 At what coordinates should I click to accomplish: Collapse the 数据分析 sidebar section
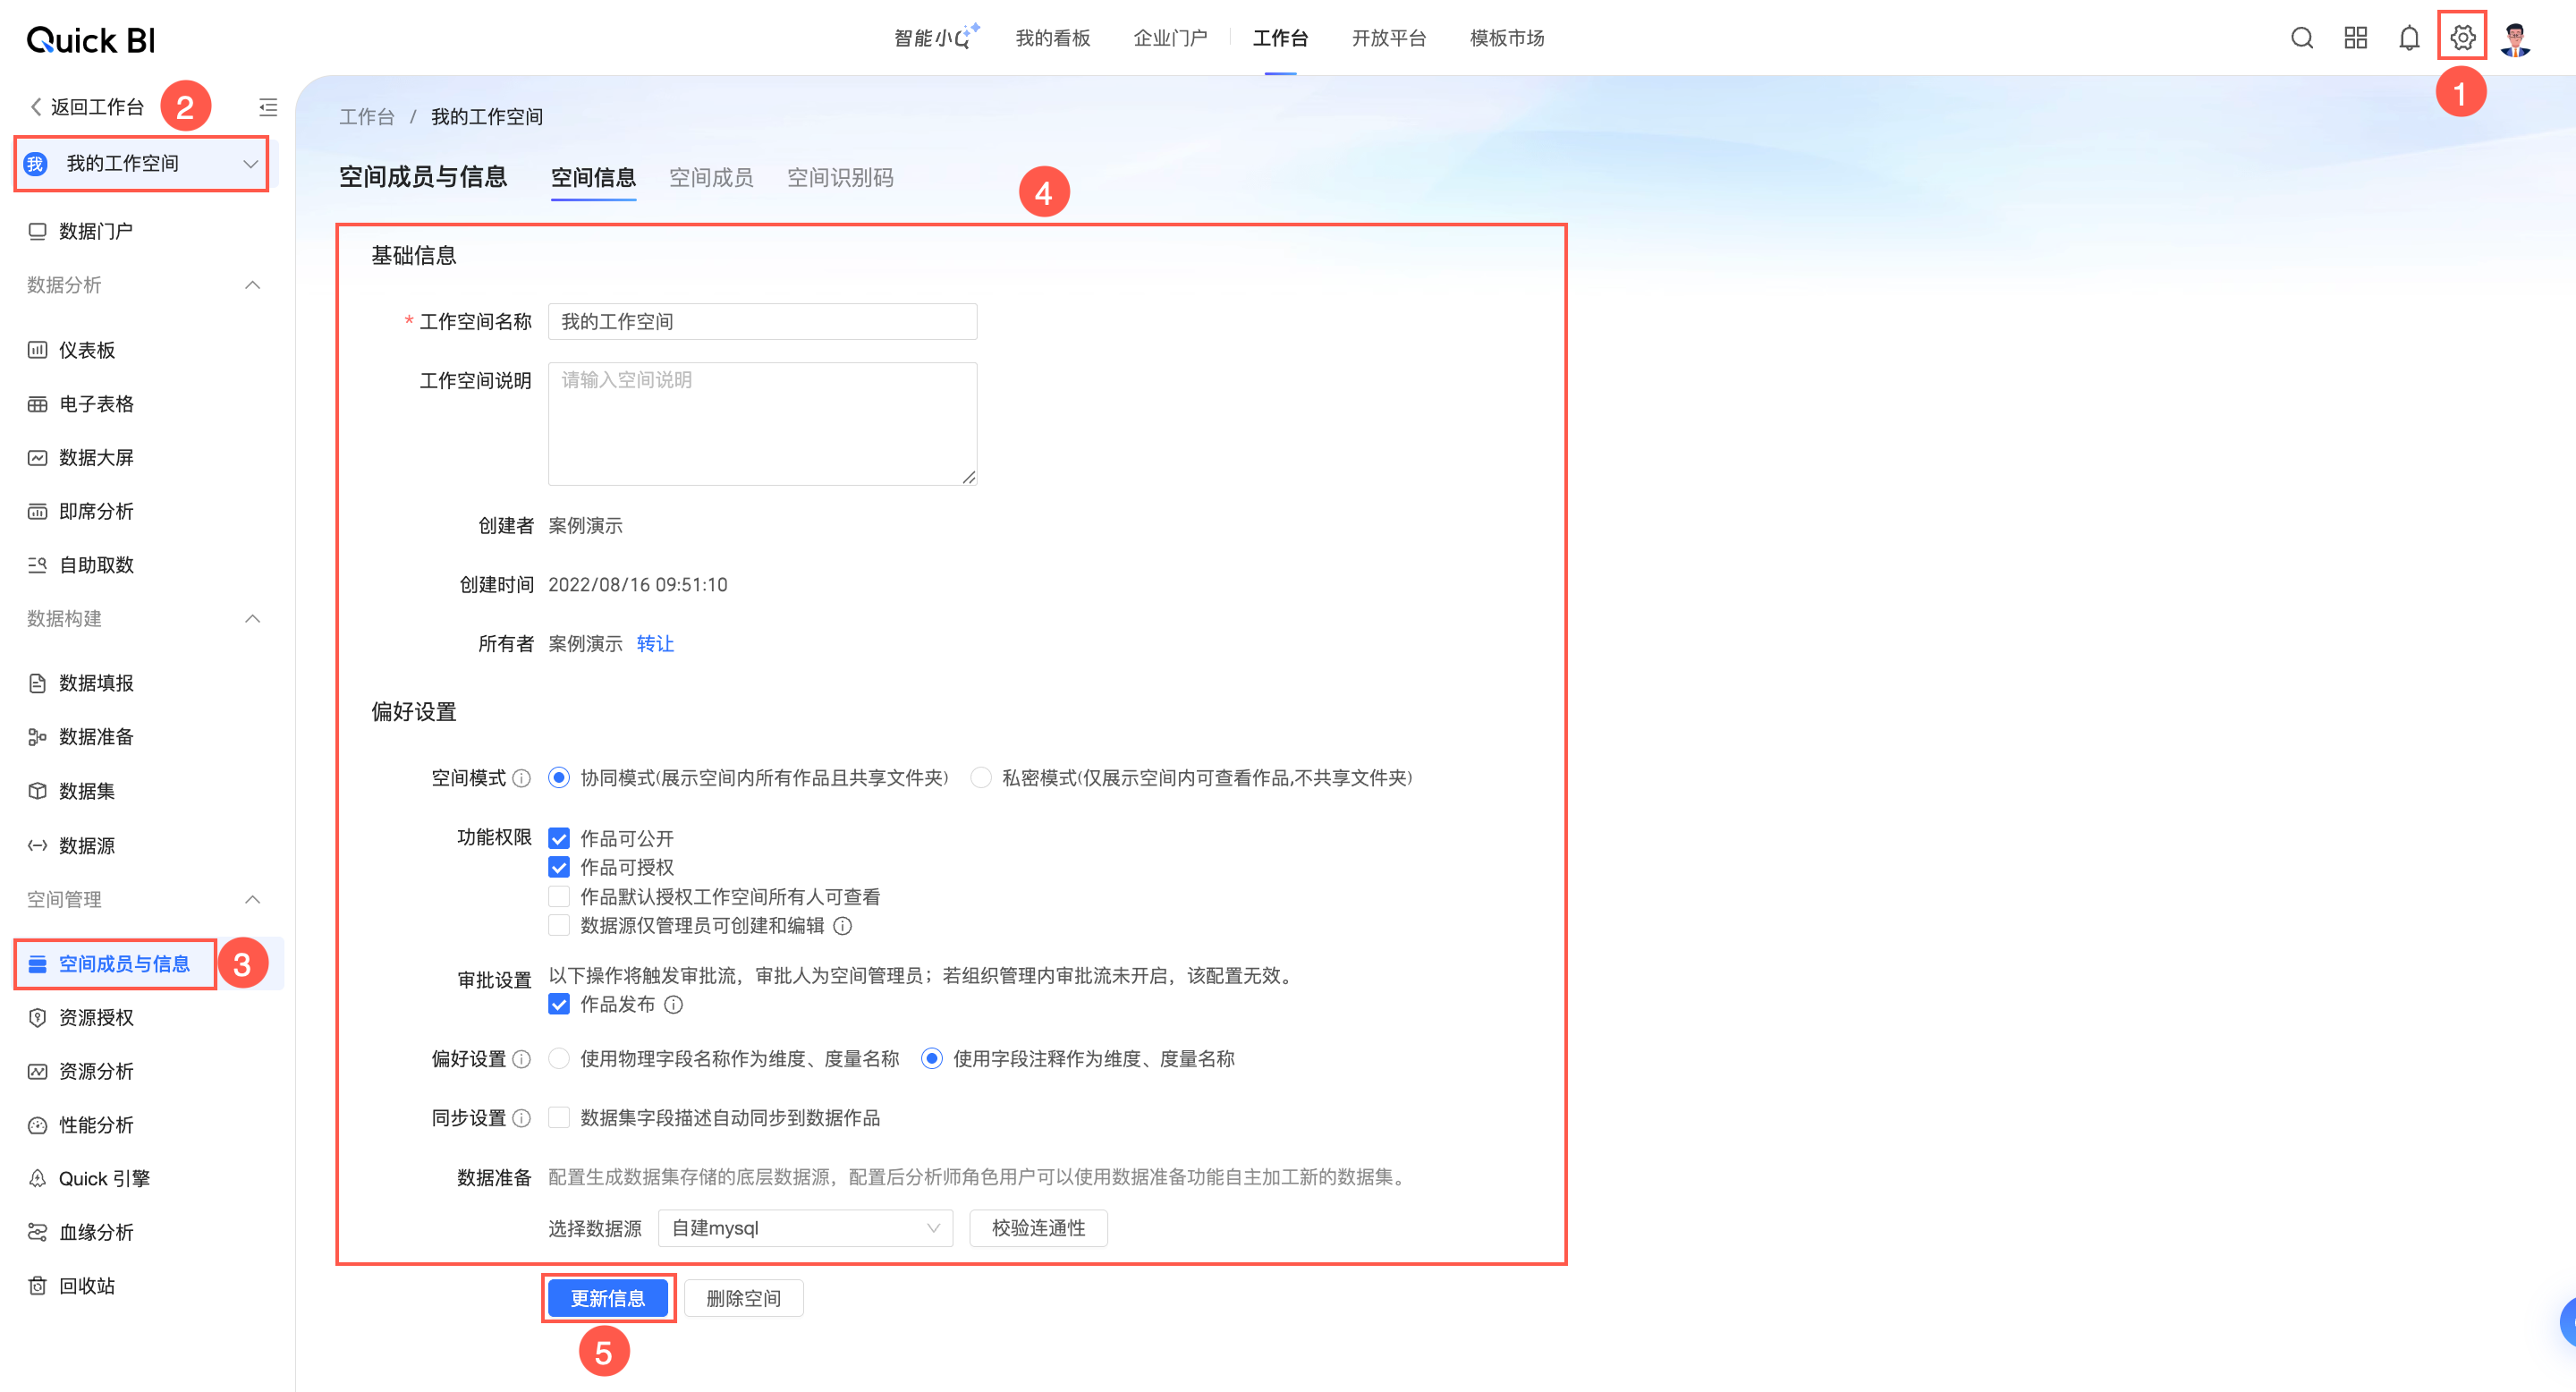pyautogui.click(x=252, y=285)
